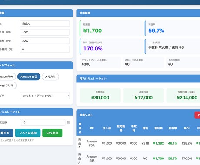Image resolution: width=200 pixels, height=165 pixels.
Task: Click ¥1,700 in the Amazon 自己 table row
Action: pos(158,158)
